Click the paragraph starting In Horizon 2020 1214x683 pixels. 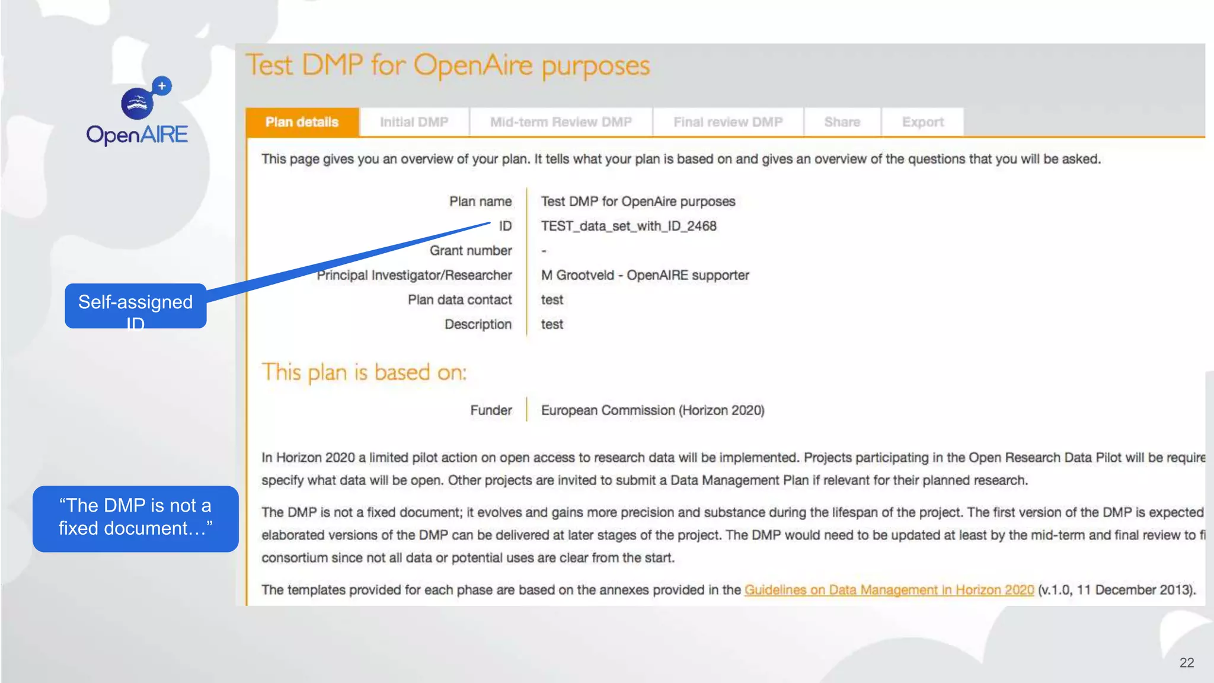(733, 469)
